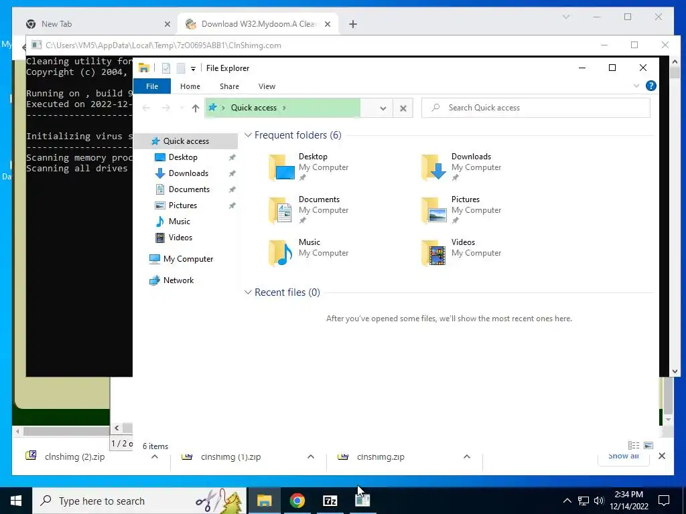Open the File menu in File Explorer
The image size is (686, 514).
coord(152,86)
